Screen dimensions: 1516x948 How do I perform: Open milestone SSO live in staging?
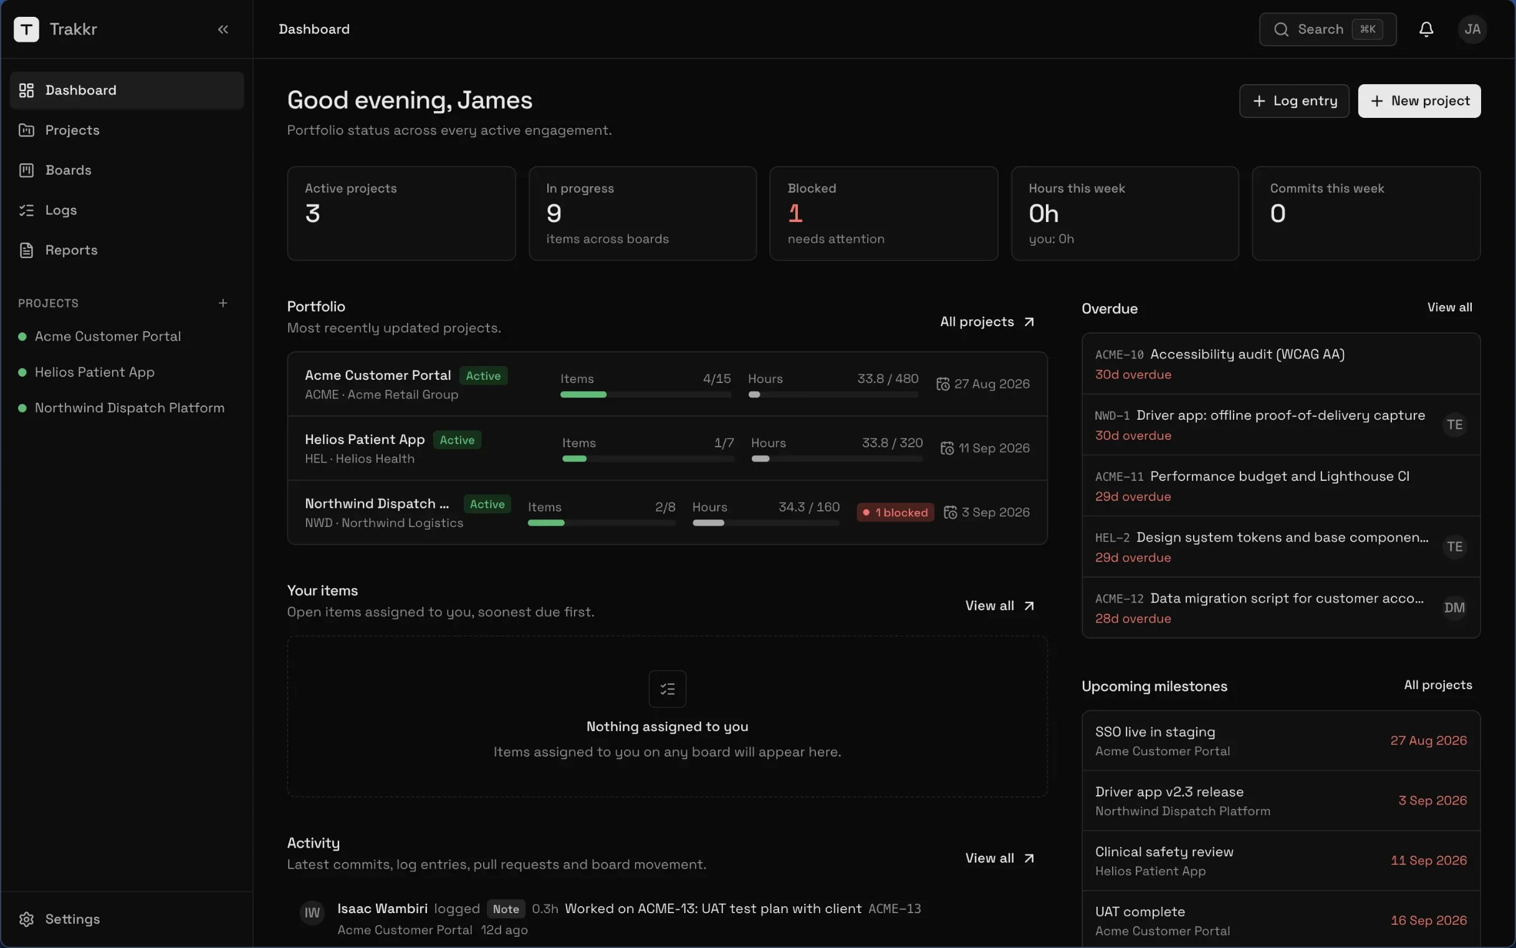[x=1280, y=740]
